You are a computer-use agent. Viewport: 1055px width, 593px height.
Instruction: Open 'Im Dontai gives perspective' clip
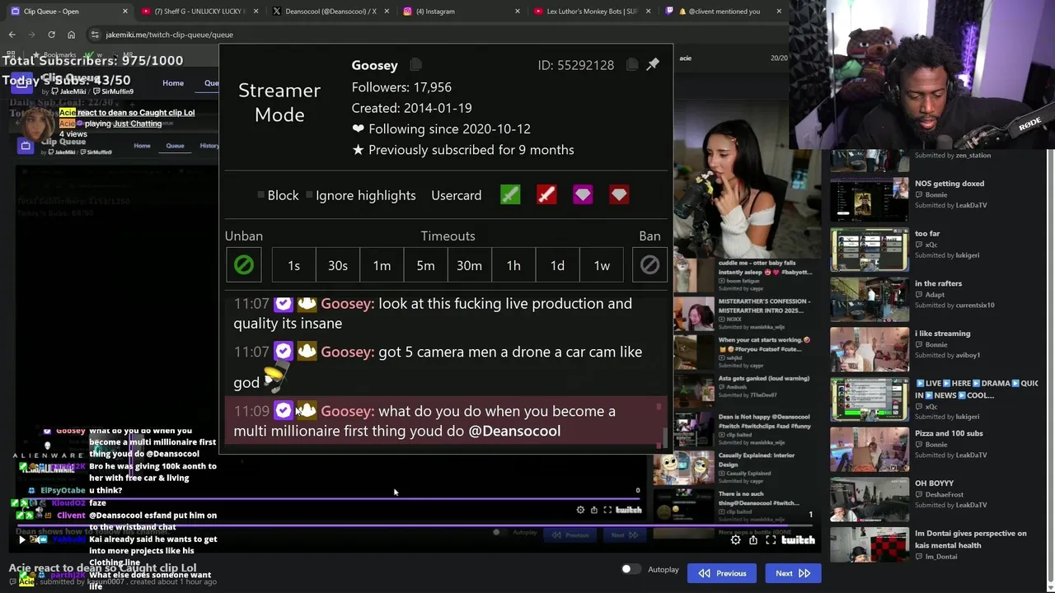coord(869,546)
